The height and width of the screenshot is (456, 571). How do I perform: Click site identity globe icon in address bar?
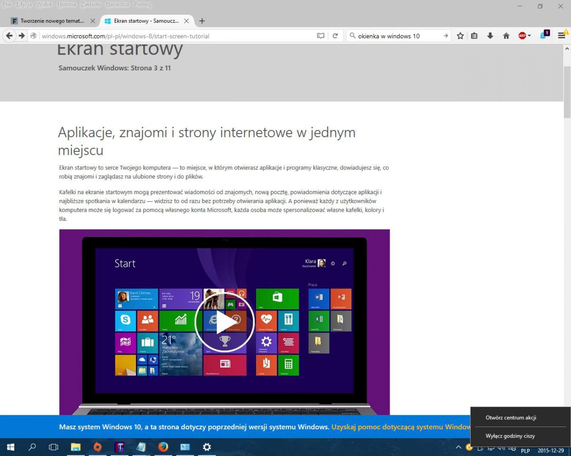pyautogui.click(x=33, y=36)
